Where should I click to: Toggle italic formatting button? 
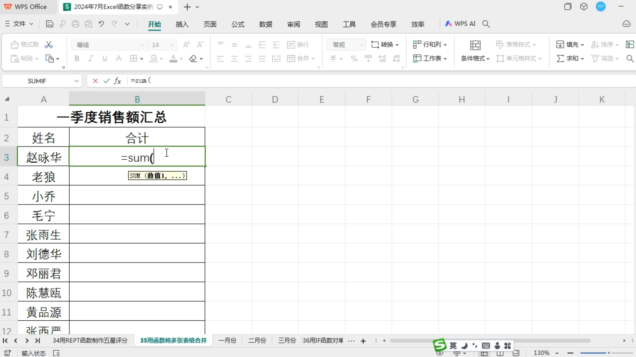coord(90,59)
